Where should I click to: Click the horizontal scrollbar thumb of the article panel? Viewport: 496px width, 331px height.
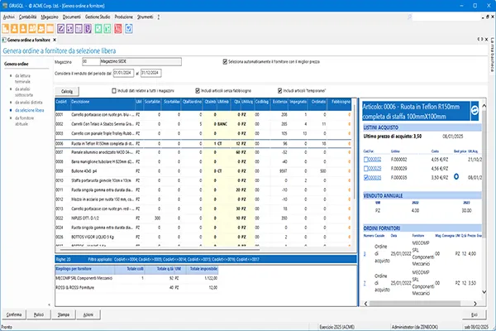tap(415, 304)
